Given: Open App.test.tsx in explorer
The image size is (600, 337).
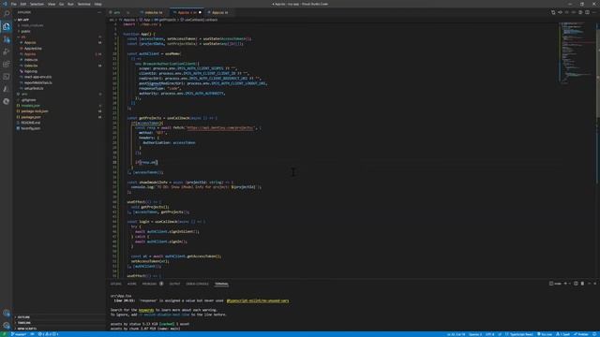Looking at the screenshot, I should tap(33, 49).
